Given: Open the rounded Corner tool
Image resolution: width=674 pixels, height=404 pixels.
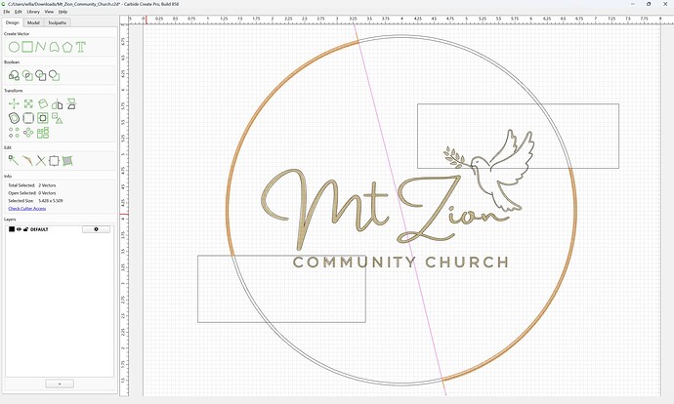Looking at the screenshot, I should pos(28,118).
